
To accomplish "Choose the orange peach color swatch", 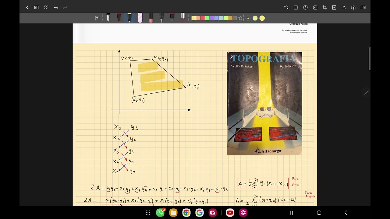I will point(198,18).
